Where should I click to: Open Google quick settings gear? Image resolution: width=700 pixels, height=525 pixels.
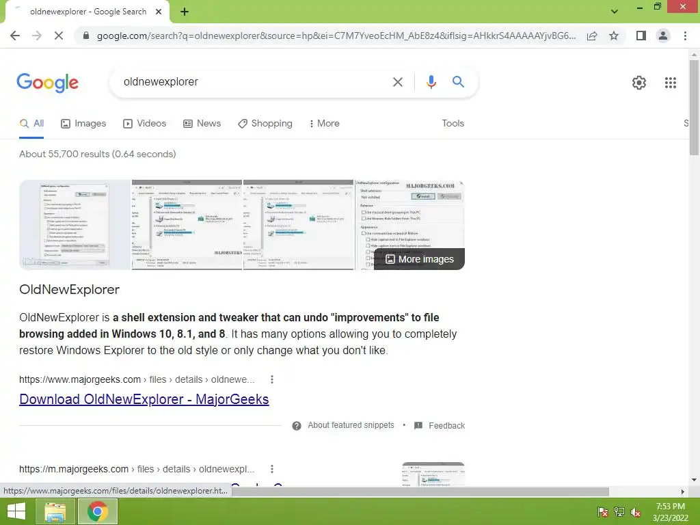coord(639,83)
